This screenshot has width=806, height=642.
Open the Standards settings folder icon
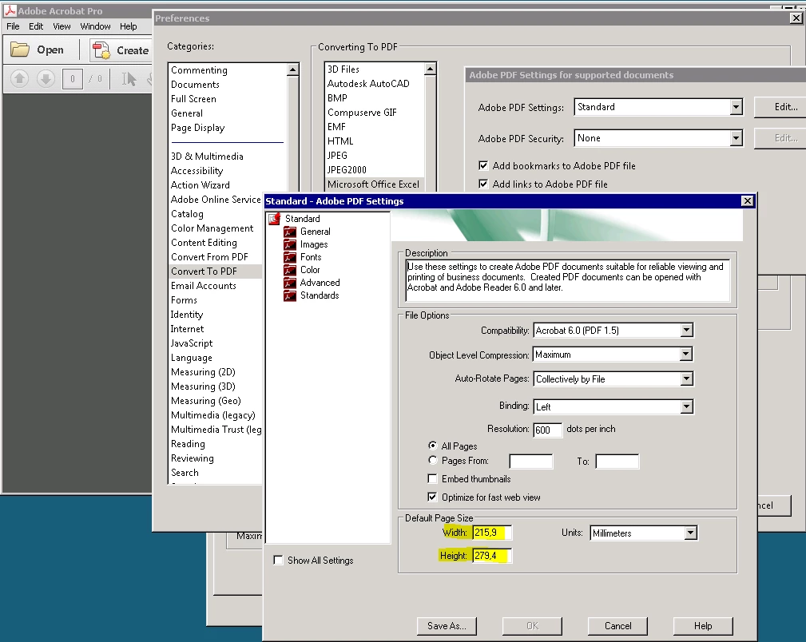[290, 295]
